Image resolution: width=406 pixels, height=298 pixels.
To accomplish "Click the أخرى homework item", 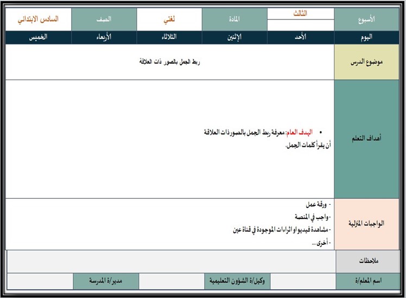I will [321, 243].
